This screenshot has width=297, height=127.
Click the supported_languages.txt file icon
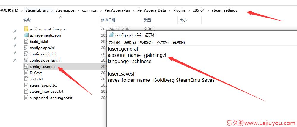26,98
